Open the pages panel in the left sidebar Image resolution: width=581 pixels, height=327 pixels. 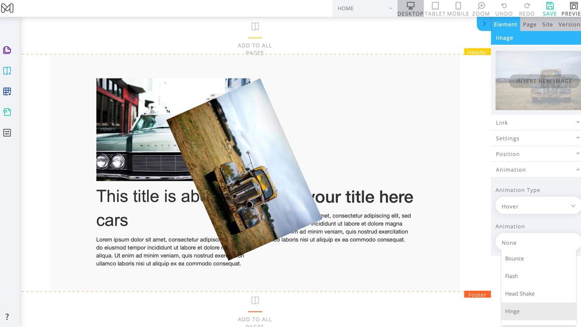tap(7, 50)
